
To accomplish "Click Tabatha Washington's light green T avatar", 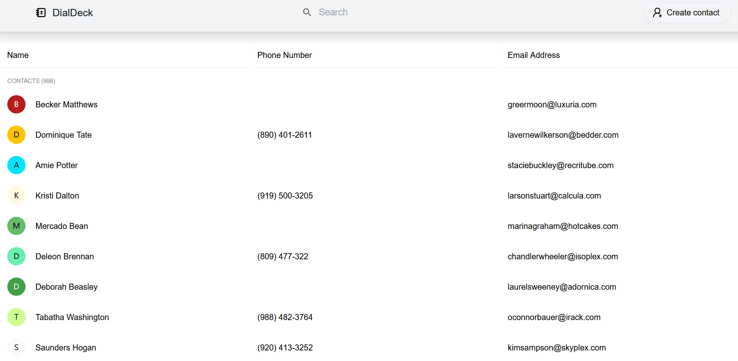I will 17,317.
